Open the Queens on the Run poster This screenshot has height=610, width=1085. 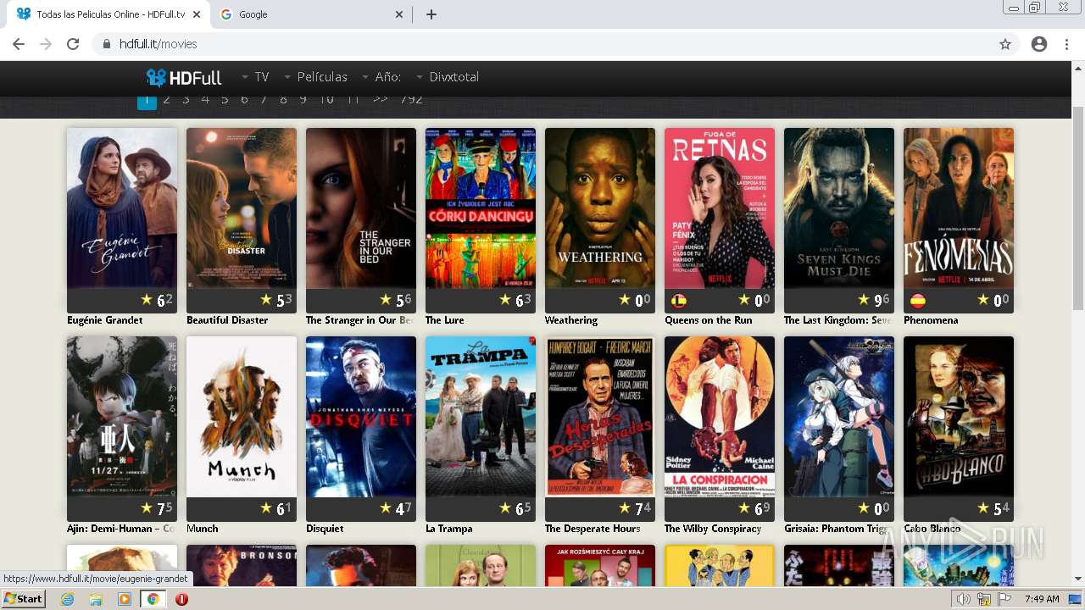coord(720,208)
